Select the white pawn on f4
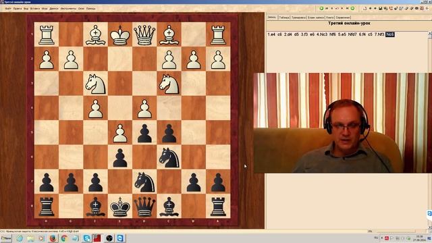This screenshot has height=243, width=432. click(x=95, y=108)
